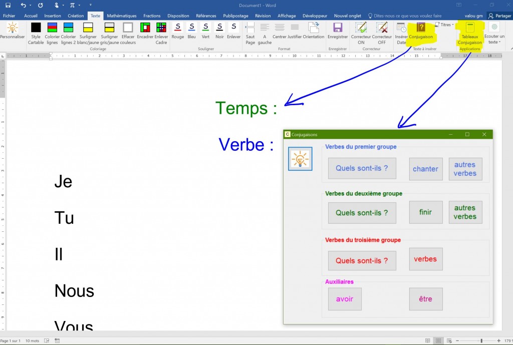The height and width of the screenshot is (345, 513).
Task: Turn on Correcteur ON
Action: pos(361,28)
